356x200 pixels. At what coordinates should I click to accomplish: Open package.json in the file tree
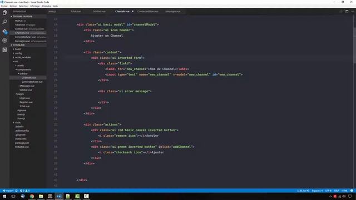[x=22, y=143]
